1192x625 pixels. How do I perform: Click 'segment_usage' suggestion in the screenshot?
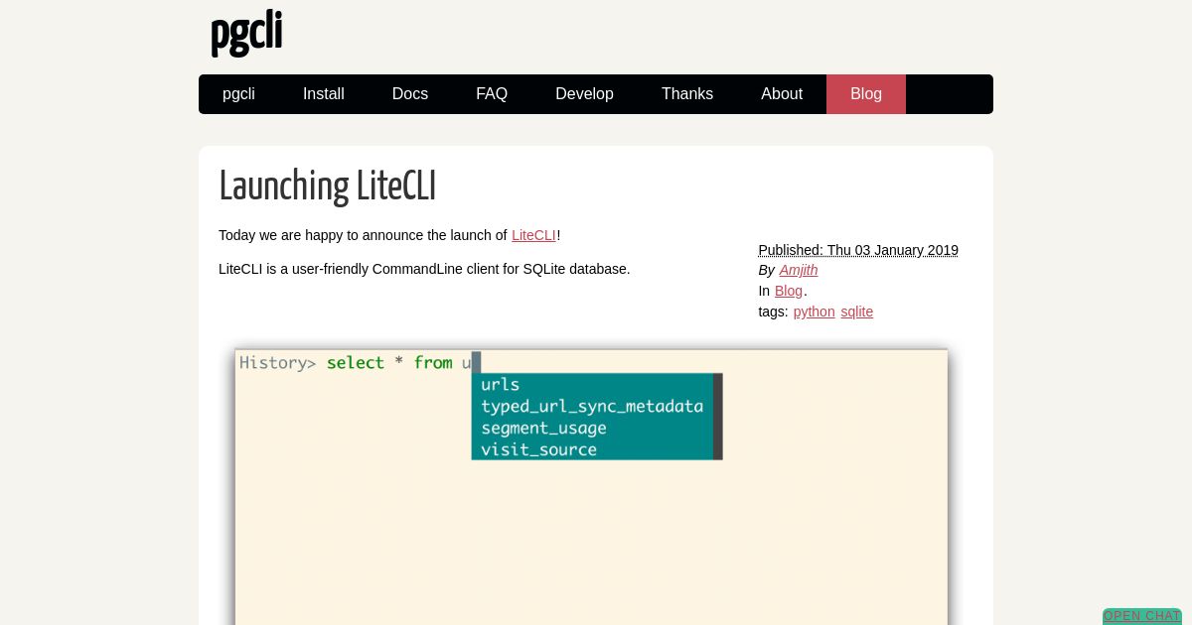point(543,428)
